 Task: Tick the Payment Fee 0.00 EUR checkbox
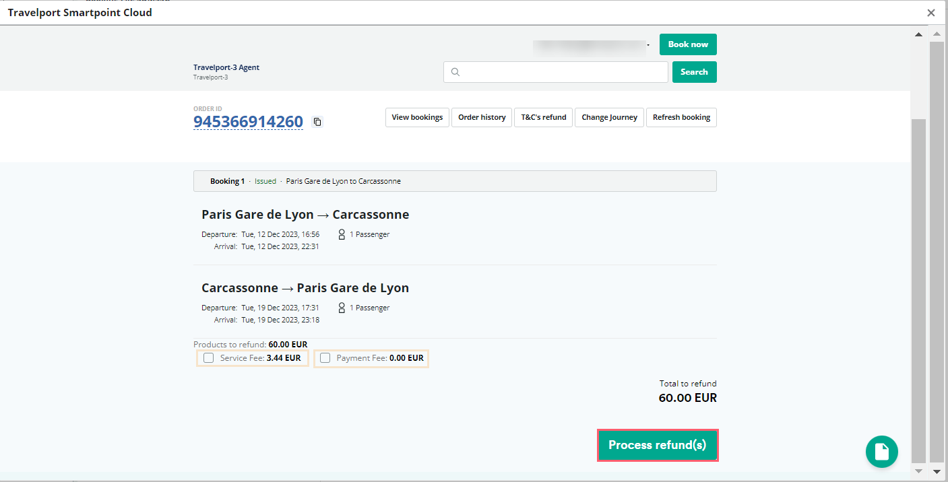[325, 358]
